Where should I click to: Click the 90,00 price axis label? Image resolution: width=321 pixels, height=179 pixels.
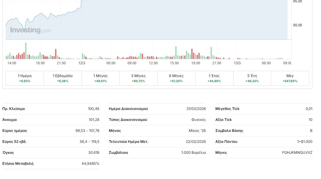click(x=297, y=25)
